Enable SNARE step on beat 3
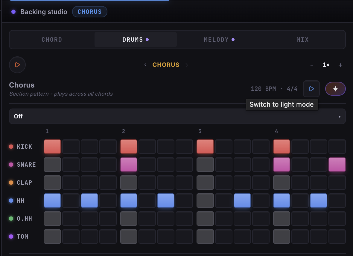 [205, 165]
